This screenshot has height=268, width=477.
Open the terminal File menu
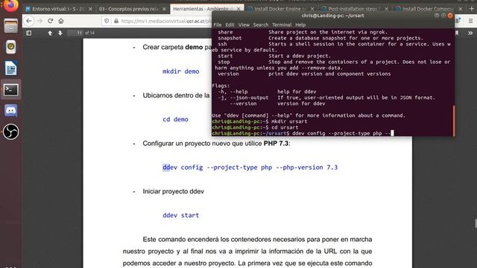tap(218, 25)
